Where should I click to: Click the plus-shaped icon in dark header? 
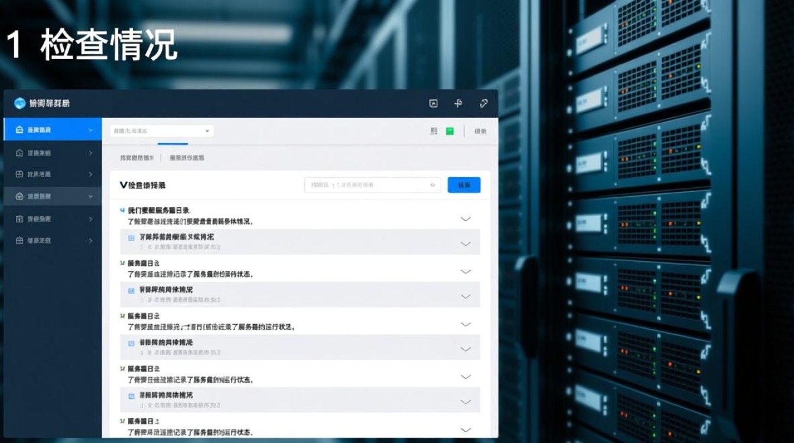point(458,103)
